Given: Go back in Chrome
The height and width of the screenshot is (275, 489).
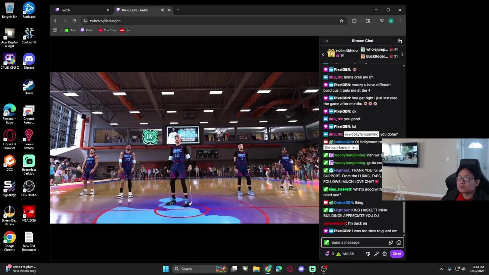Looking at the screenshot, I should pyautogui.click(x=56, y=21).
